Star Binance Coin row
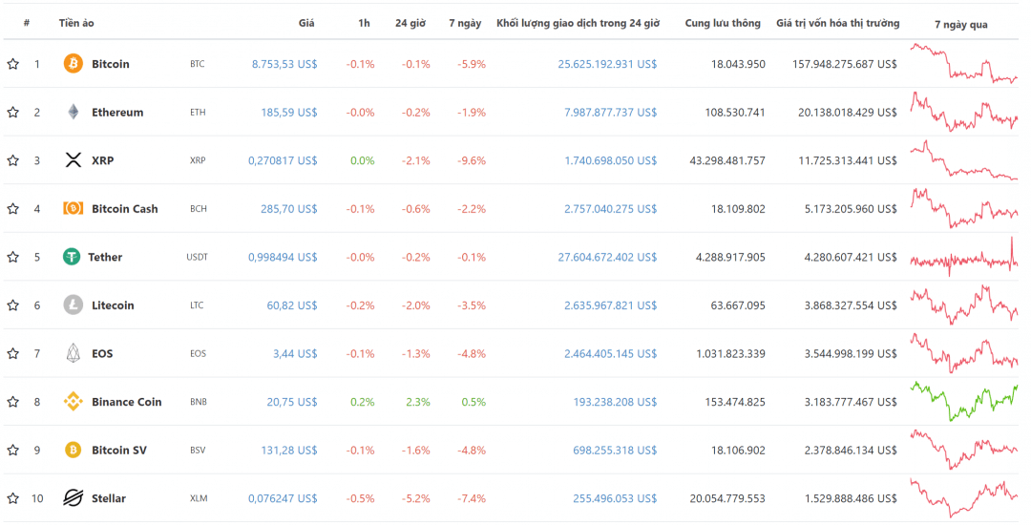The height and width of the screenshot is (525, 1031). click(13, 402)
